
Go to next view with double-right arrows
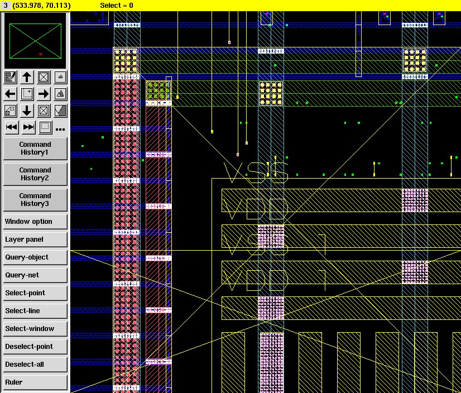coord(28,127)
